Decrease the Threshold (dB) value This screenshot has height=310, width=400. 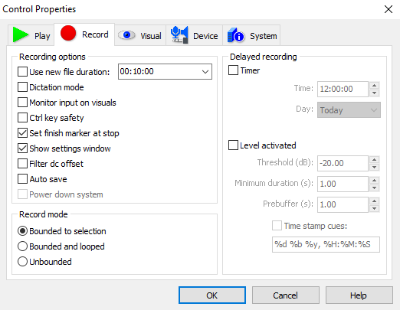click(375, 167)
